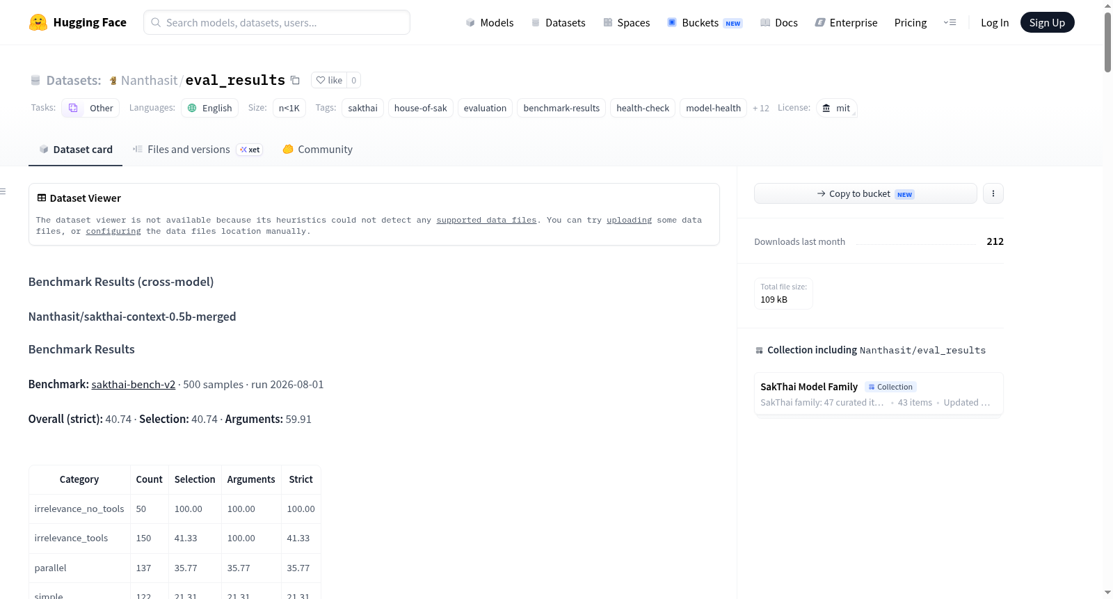Click the Pricing link
The image size is (1113, 599).
tap(911, 23)
